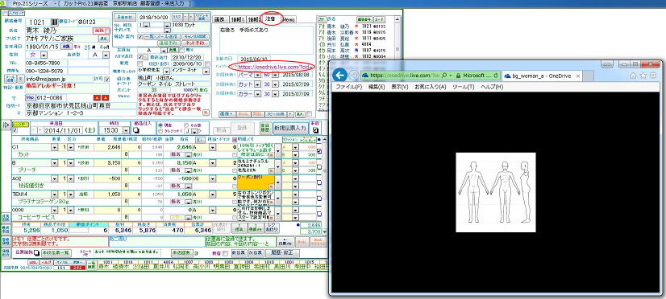Click the 履歴・修正 button
The height and width of the screenshot is (299, 666).
tap(283, 253)
